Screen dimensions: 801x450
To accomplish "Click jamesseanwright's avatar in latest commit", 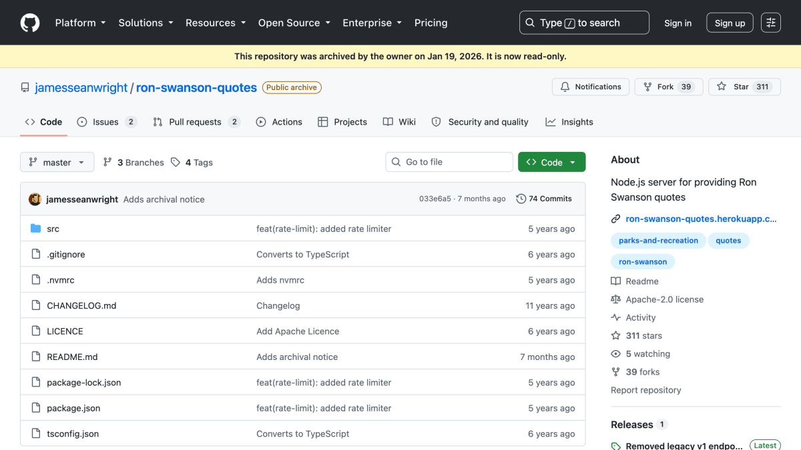I will tap(35, 199).
